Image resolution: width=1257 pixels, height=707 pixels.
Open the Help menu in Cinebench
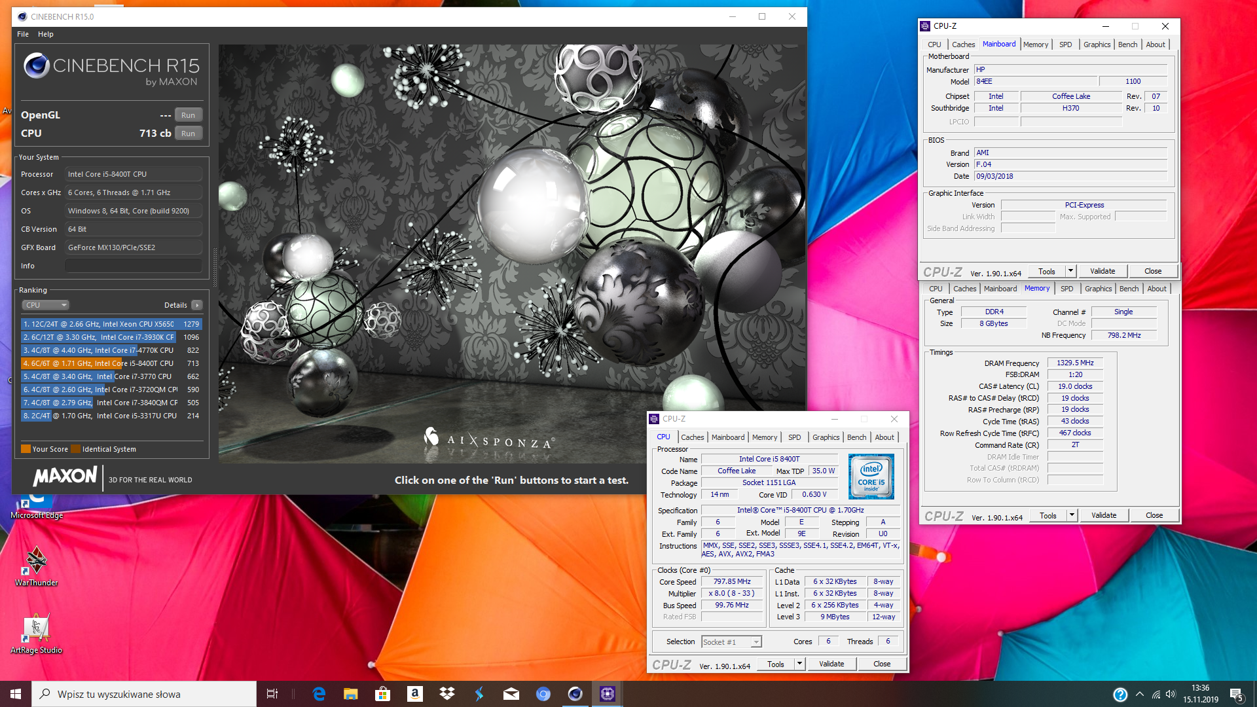(x=46, y=34)
